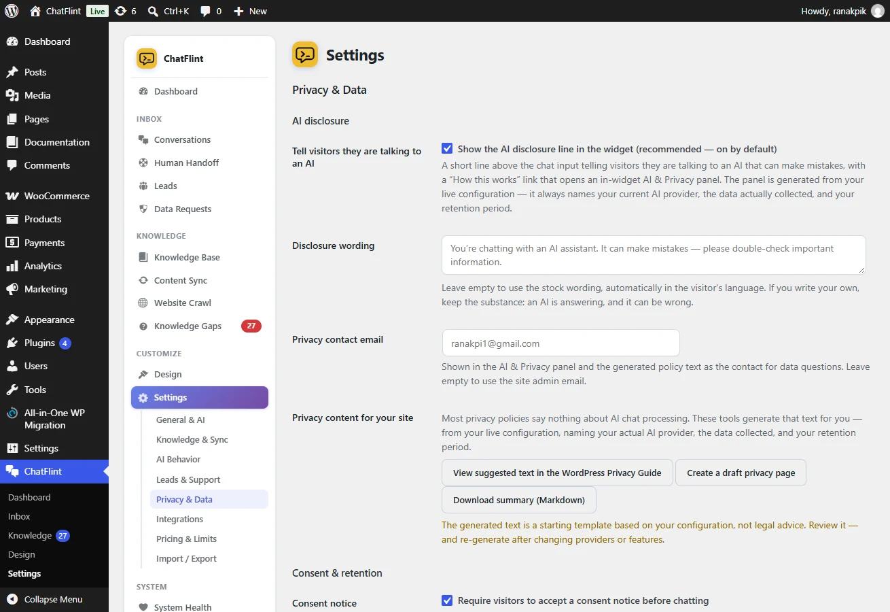Open the updates icon showing 6
This screenshot has height=612, width=890.
click(120, 11)
